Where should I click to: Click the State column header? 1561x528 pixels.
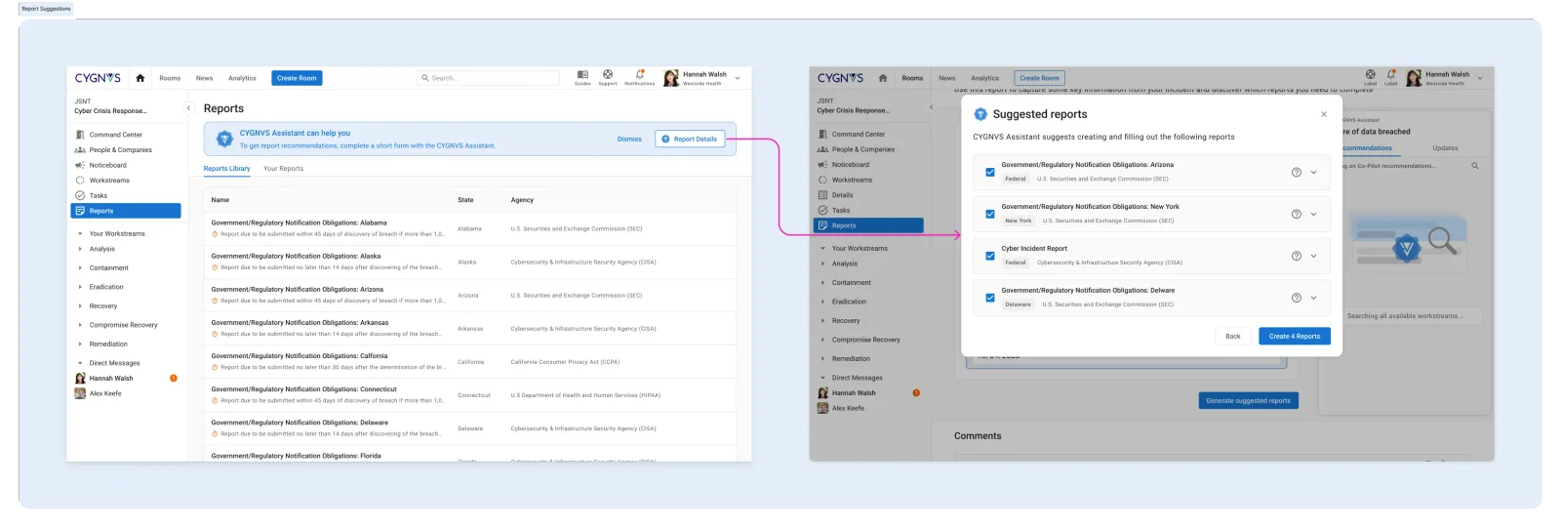(x=465, y=200)
